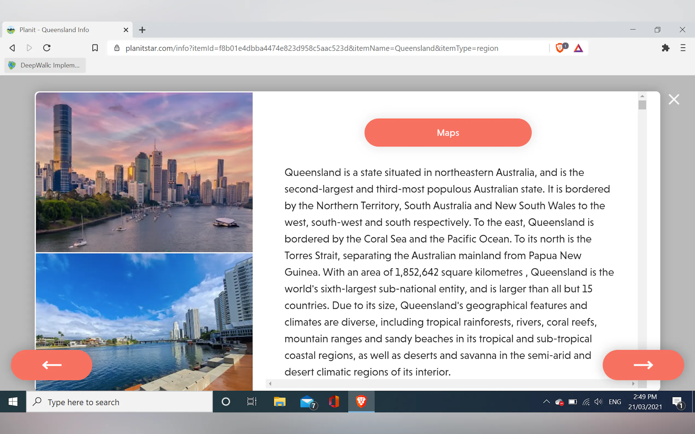Reload the Queensland info page

[47, 48]
